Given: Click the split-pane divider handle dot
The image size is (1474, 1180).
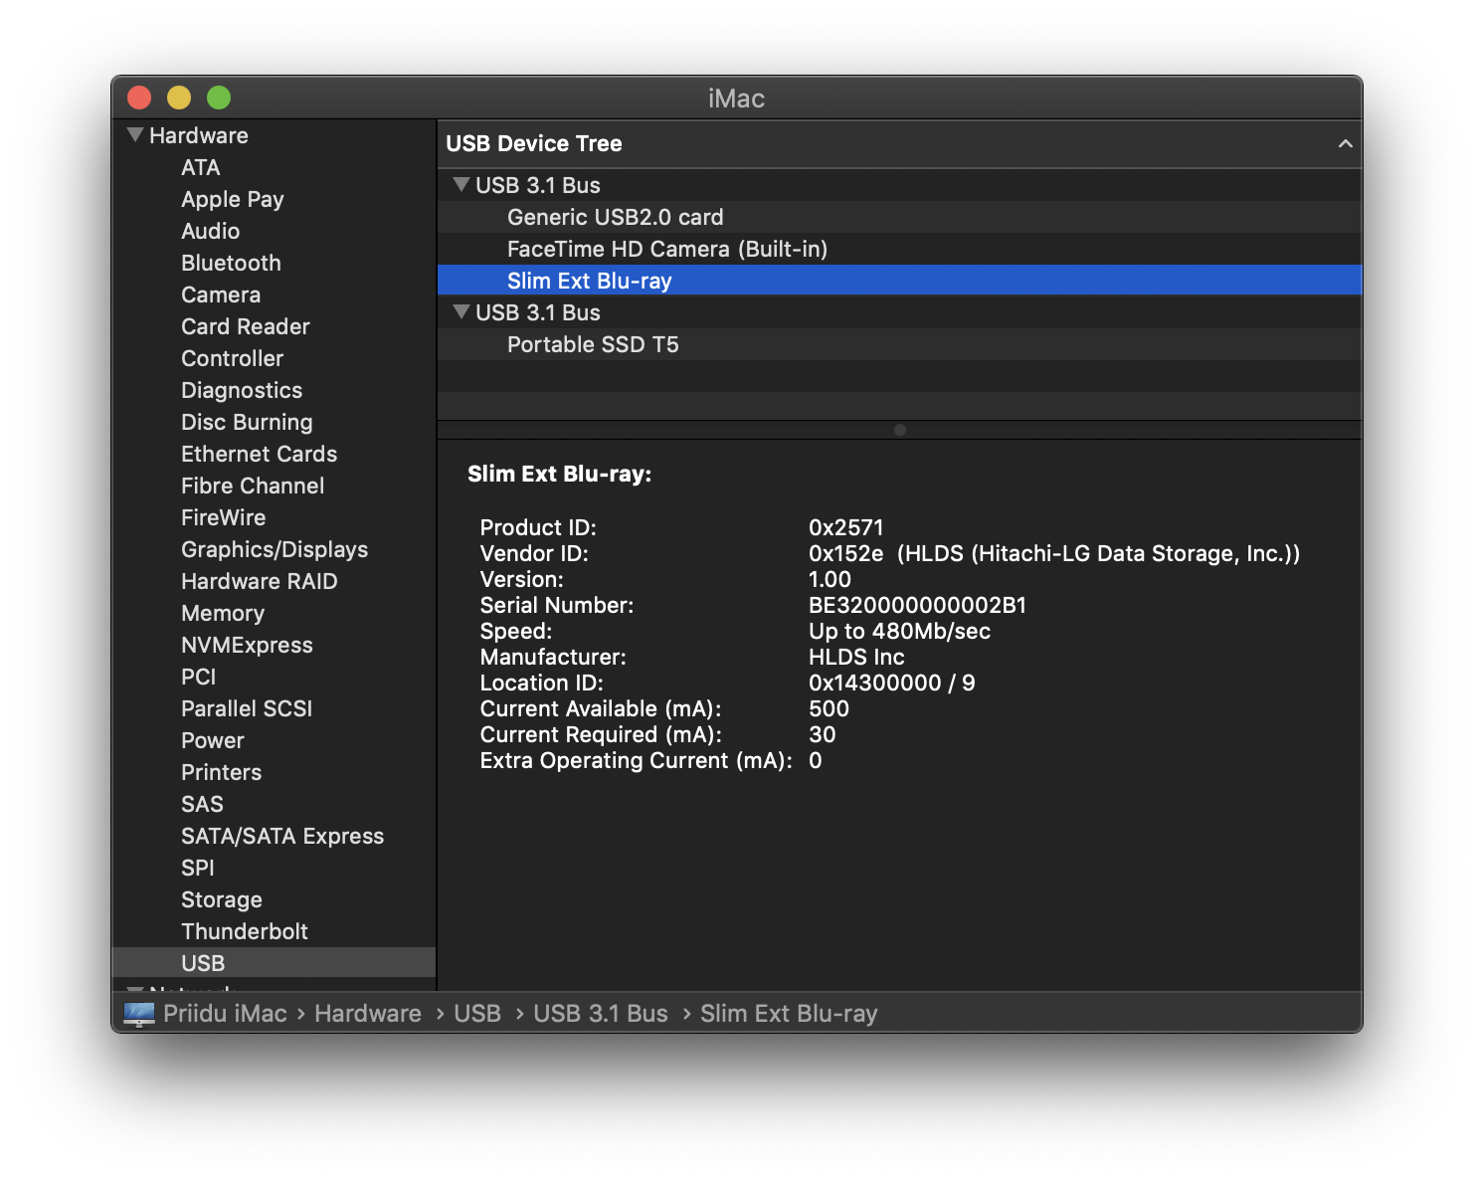Looking at the screenshot, I should coord(900,430).
